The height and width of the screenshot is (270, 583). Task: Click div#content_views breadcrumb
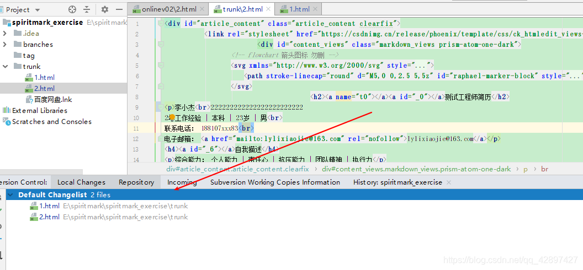(416, 169)
